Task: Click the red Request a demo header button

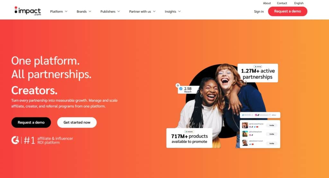Action: (x=288, y=11)
